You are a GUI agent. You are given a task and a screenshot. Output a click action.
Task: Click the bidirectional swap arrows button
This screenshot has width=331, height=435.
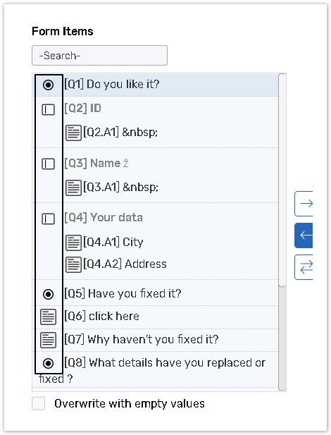coord(304,267)
